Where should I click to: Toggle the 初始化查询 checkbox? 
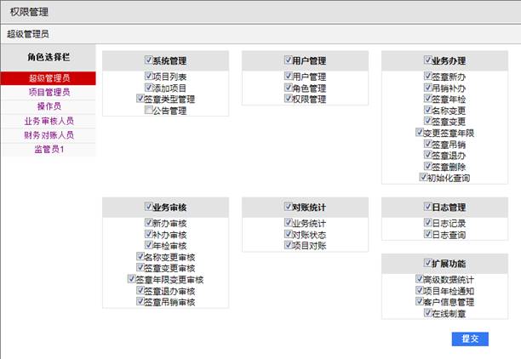coord(422,179)
